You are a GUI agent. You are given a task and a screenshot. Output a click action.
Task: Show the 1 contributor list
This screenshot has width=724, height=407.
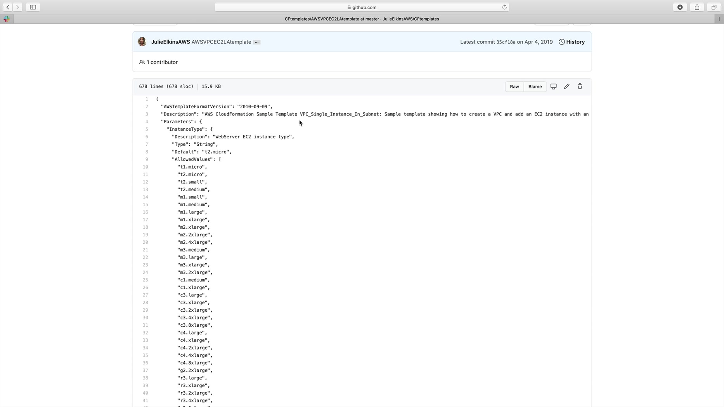point(158,62)
